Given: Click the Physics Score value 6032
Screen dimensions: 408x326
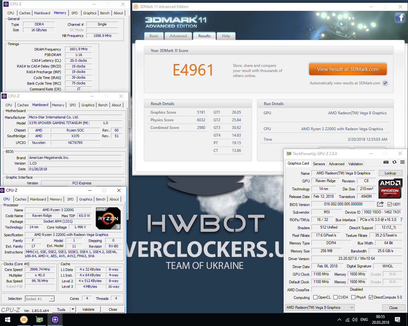Looking at the screenshot, I should (x=201, y=120).
